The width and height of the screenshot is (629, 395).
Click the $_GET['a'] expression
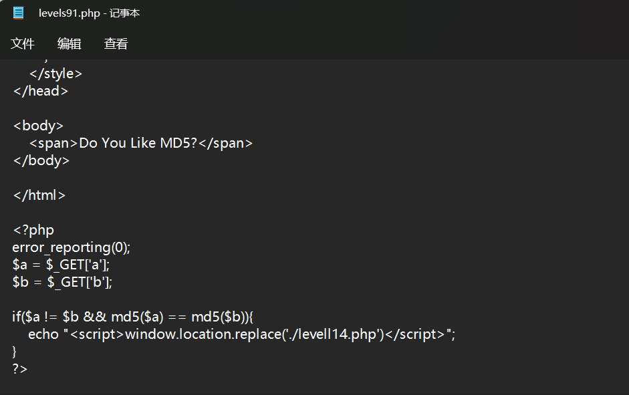tap(77, 265)
